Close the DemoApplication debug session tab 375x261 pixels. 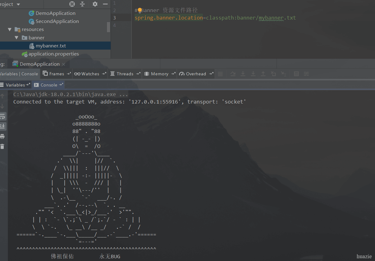click(x=63, y=64)
